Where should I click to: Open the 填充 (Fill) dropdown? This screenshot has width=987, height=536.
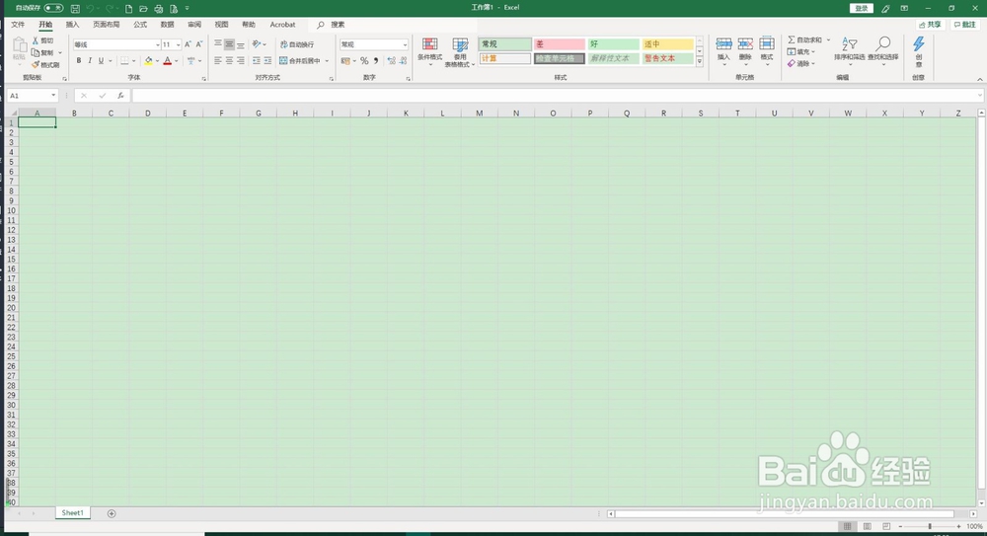pyautogui.click(x=801, y=51)
